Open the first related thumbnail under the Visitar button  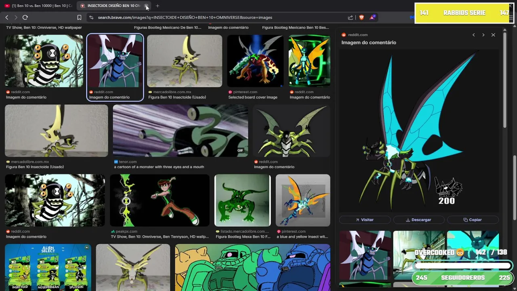click(x=365, y=255)
